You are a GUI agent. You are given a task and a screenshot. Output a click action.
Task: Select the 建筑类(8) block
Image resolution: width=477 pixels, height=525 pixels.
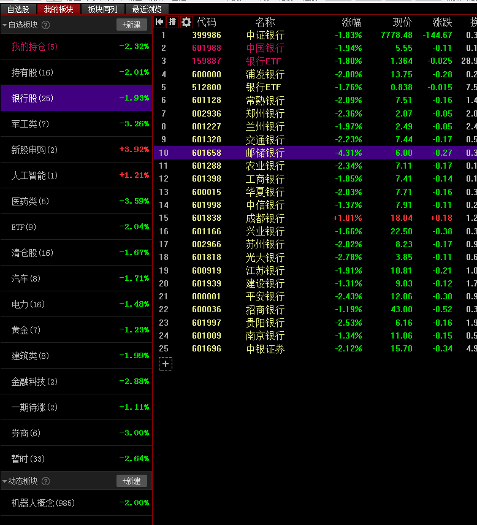76,356
